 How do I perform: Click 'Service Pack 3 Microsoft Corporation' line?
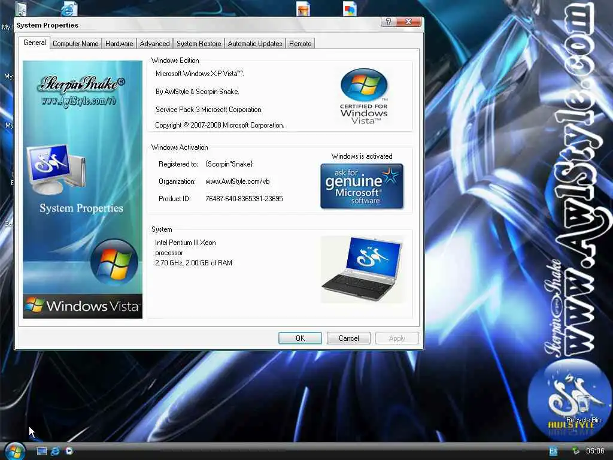coord(209,110)
